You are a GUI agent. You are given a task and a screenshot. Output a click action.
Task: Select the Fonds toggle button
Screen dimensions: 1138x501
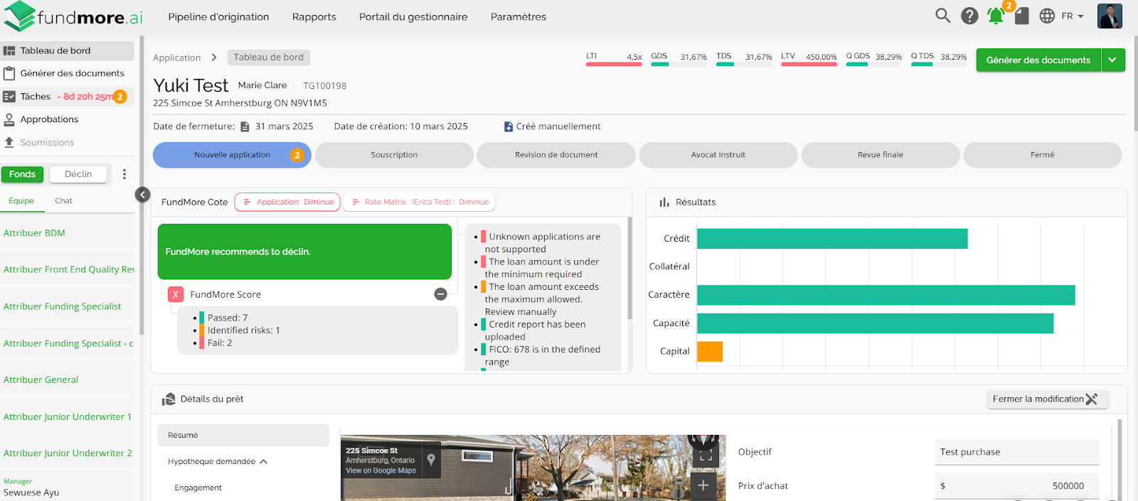pyautogui.click(x=22, y=174)
